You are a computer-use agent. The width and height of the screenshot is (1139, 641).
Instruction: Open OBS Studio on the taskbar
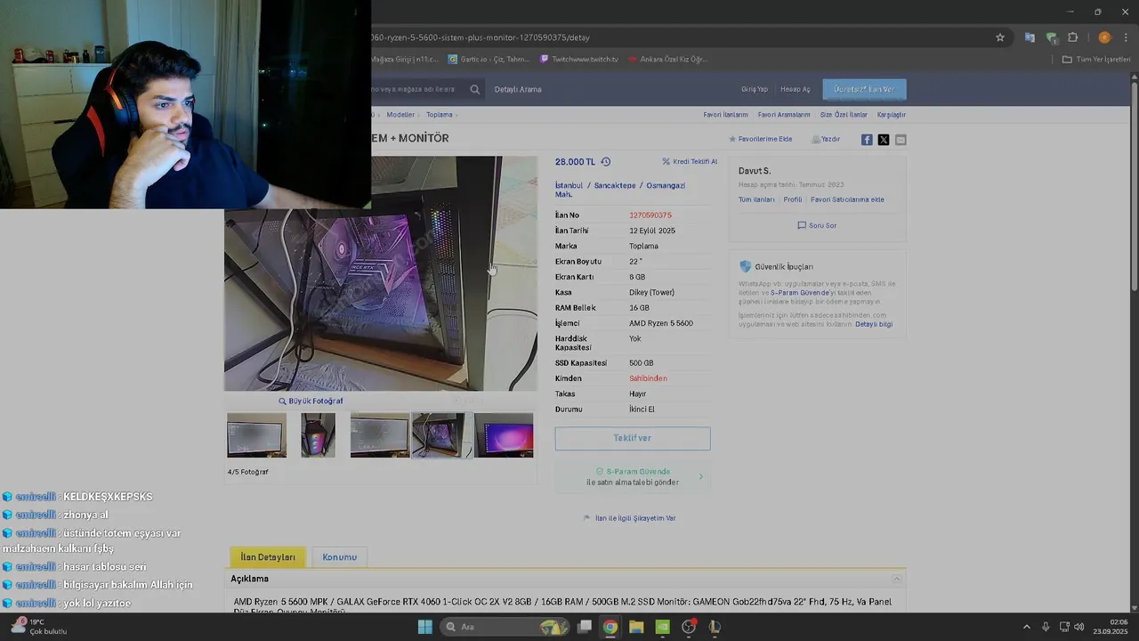pyautogui.click(x=689, y=627)
